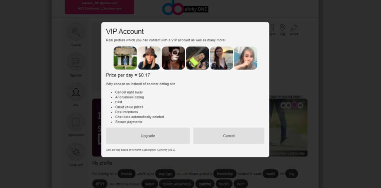Toggle the 'music' interest tag
The width and height of the screenshot is (381, 188).
tap(150, 184)
